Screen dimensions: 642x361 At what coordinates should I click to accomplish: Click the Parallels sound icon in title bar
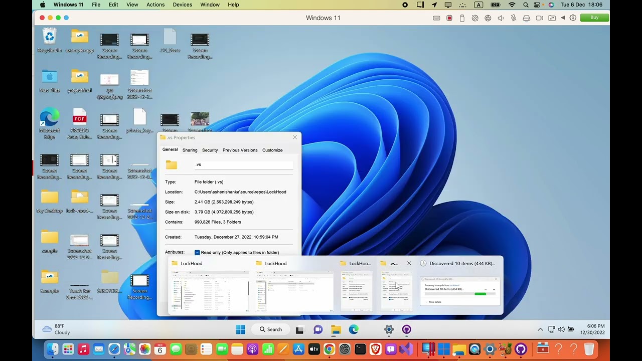click(x=501, y=18)
